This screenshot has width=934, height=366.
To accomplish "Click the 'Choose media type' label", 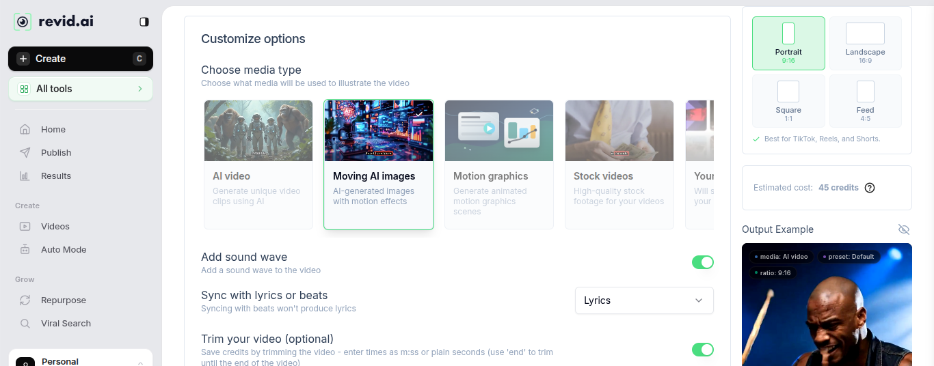I will (x=251, y=70).
